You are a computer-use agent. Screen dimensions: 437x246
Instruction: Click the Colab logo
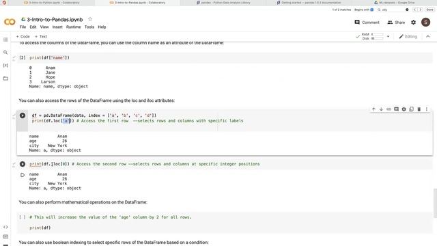pos(10,22)
